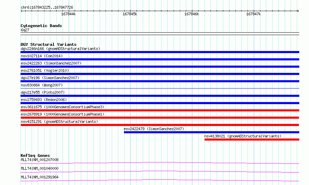Open variant esv2422479 (SimonSanchez2007) label

(154, 129)
